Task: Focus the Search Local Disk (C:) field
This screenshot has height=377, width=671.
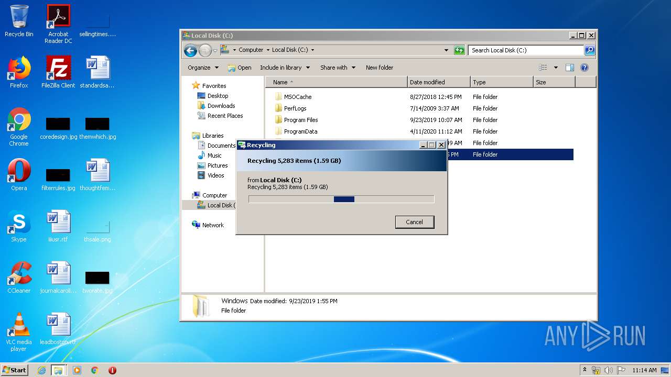Action: [x=526, y=50]
